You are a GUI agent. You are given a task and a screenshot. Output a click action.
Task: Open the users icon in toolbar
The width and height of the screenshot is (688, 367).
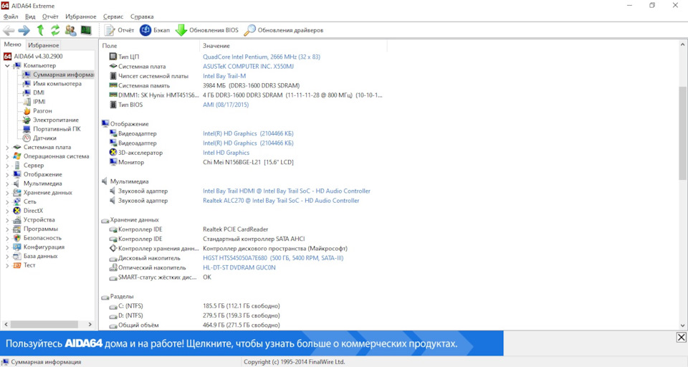pyautogui.click(x=70, y=30)
